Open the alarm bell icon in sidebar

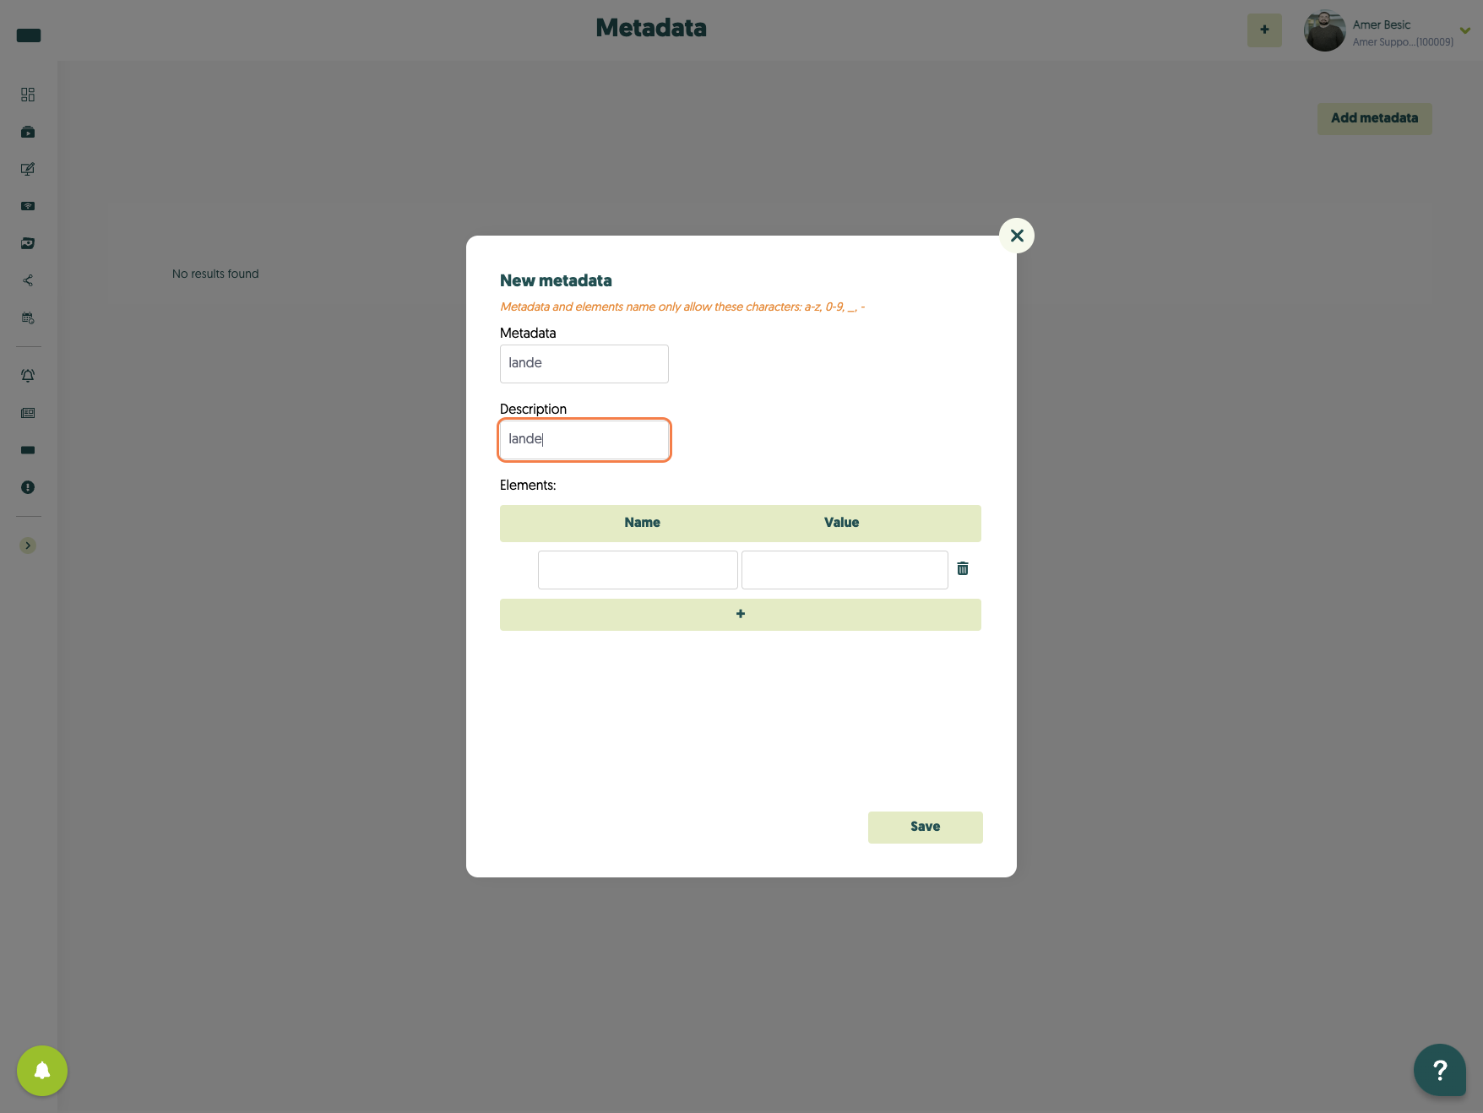click(28, 376)
